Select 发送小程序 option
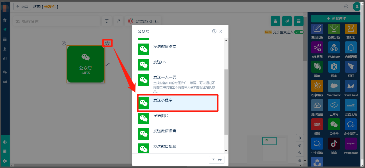Image resolution: width=365 pixels, height=168 pixels. (178, 103)
